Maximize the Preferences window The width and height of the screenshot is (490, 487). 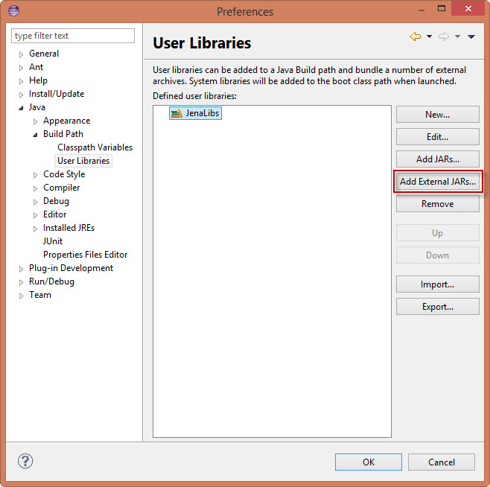click(x=442, y=9)
